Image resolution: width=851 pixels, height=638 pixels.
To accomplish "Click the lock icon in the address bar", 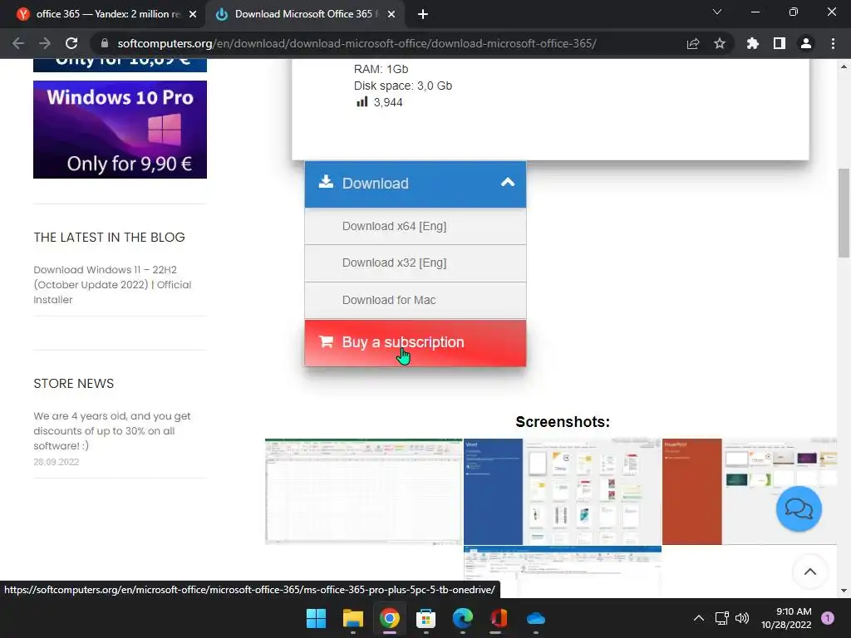I will tap(105, 43).
